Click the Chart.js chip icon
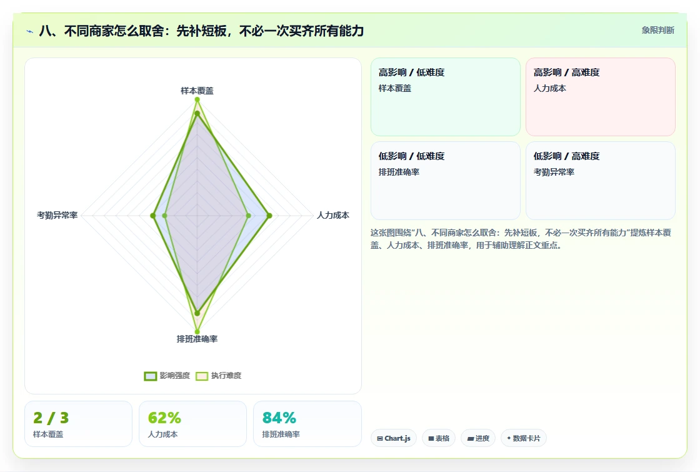The image size is (700, 472). pyautogui.click(x=380, y=438)
